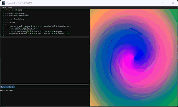
Task: Click the swirl shader preview canvas
Action: 134,58
